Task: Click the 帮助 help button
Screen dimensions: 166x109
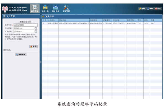Action: click(x=150, y=9)
